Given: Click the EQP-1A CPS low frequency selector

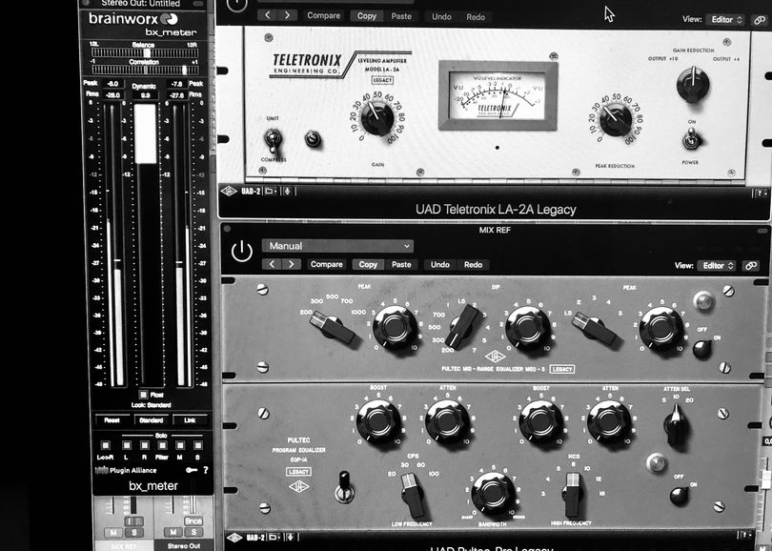Looking at the screenshot, I should 412,495.
